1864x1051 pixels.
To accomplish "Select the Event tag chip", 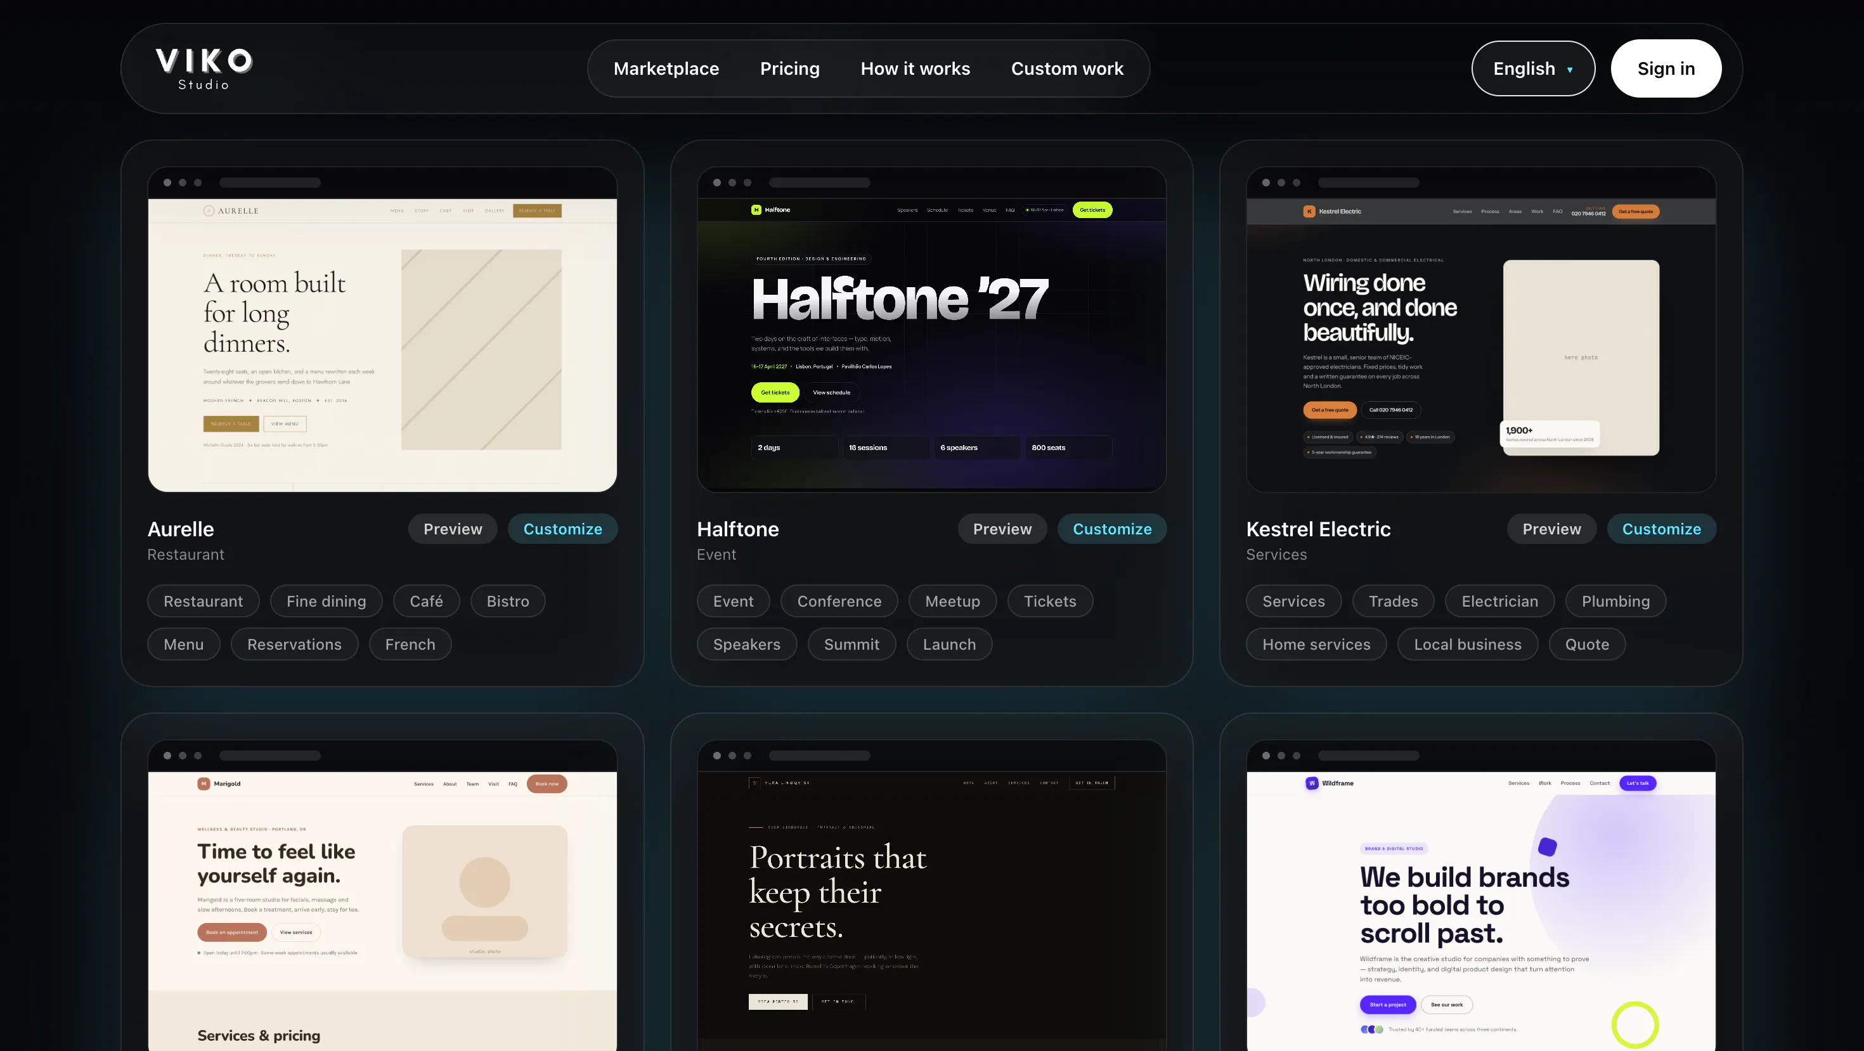I will 733,601.
